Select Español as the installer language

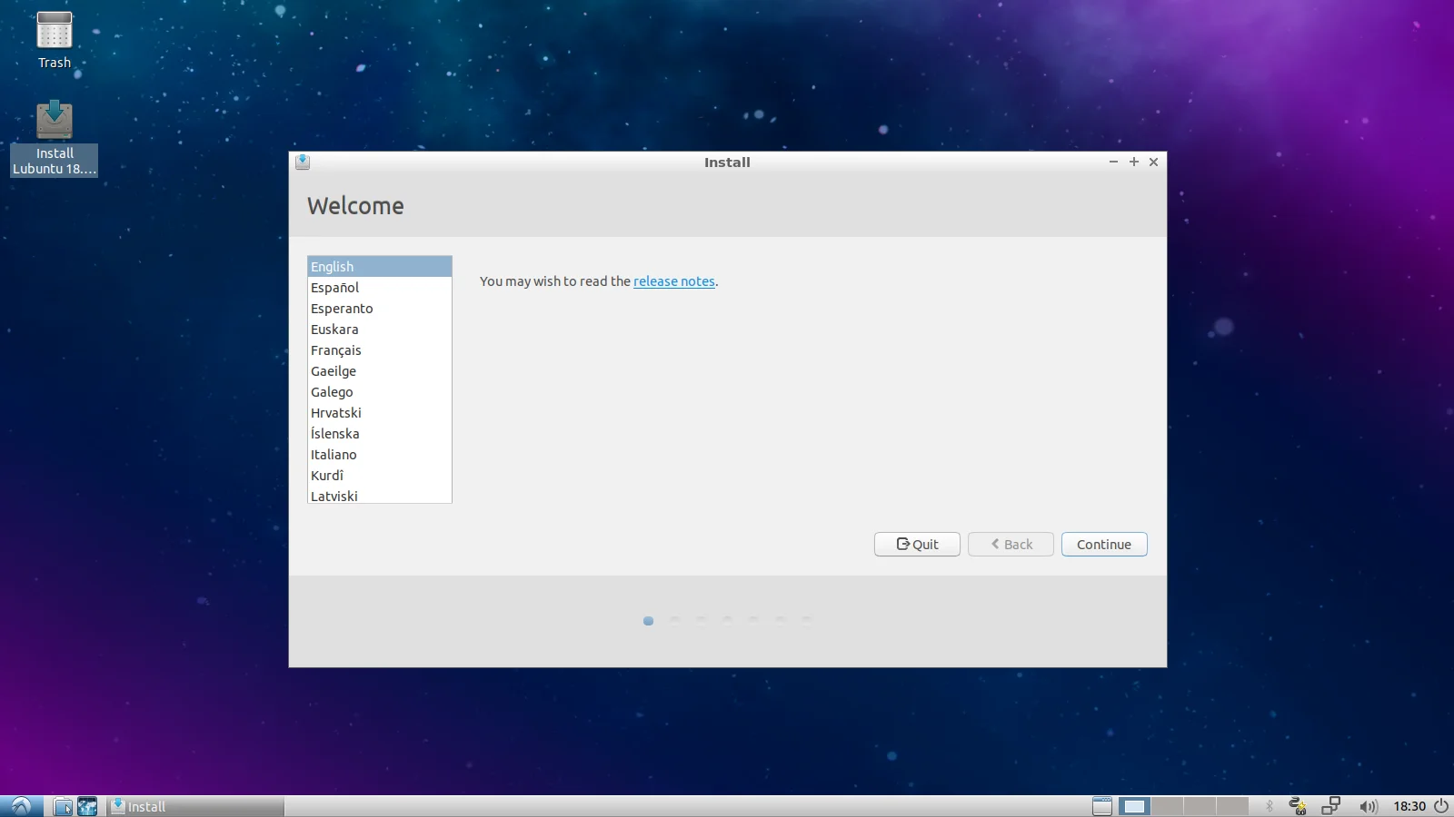[x=334, y=288]
